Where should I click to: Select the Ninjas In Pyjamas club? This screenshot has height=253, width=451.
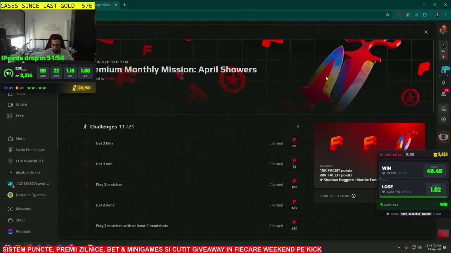pyautogui.click(x=30, y=195)
